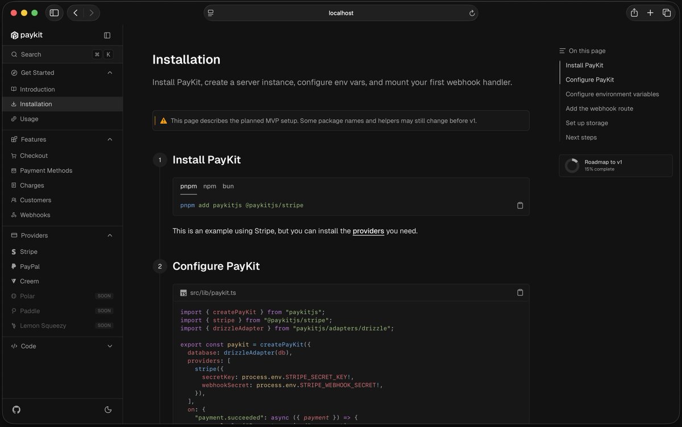
Task: Click the localhost address bar
Action: (x=341, y=13)
